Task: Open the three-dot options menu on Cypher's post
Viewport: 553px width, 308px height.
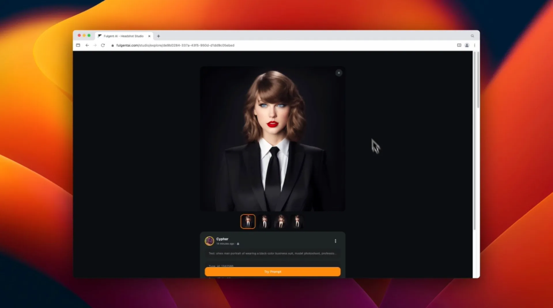Action: [335, 241]
